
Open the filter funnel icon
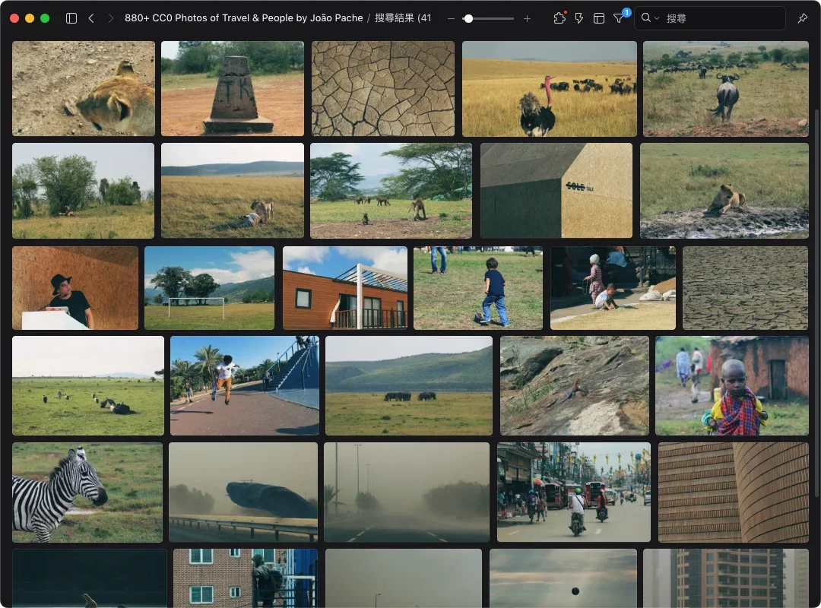click(x=619, y=18)
